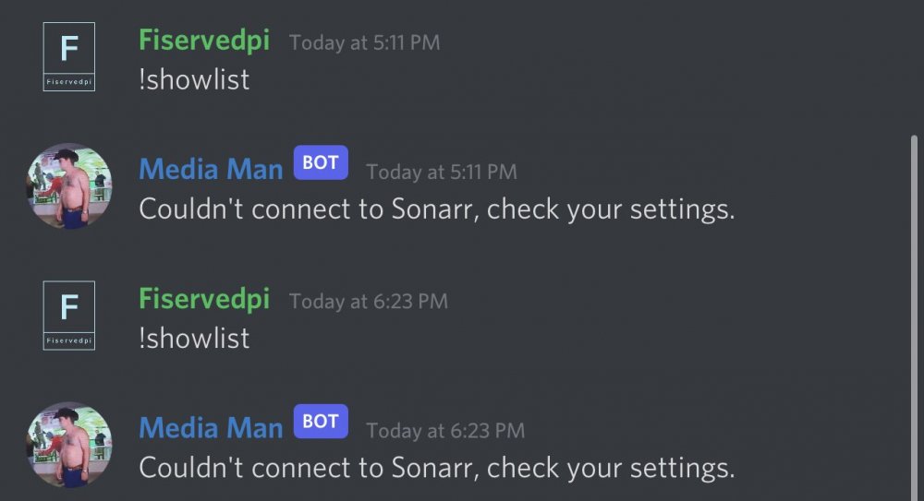
Task: Open Fiservedpi avatar on 6:23 PM message
Action: (69, 316)
